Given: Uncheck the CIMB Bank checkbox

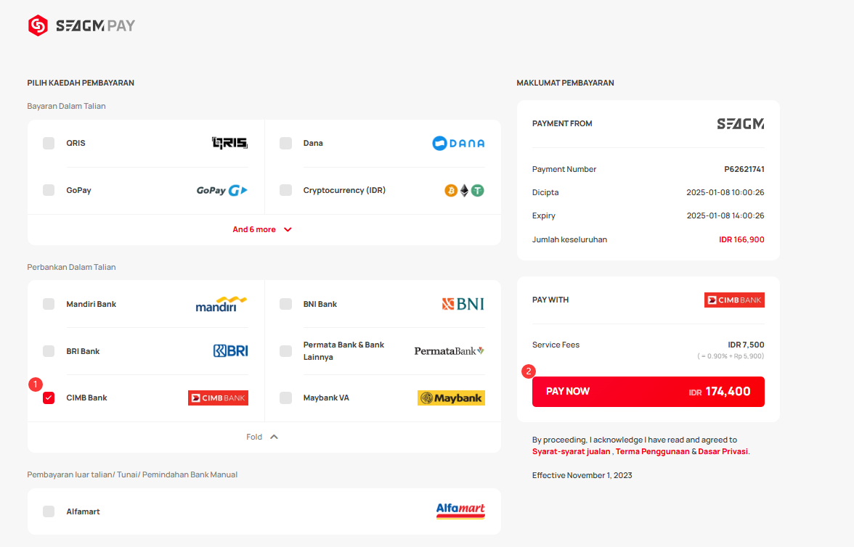Looking at the screenshot, I should [x=49, y=398].
